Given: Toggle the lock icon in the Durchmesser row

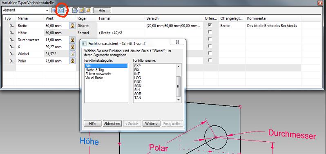Looking at the screenshot, I should [72, 40].
